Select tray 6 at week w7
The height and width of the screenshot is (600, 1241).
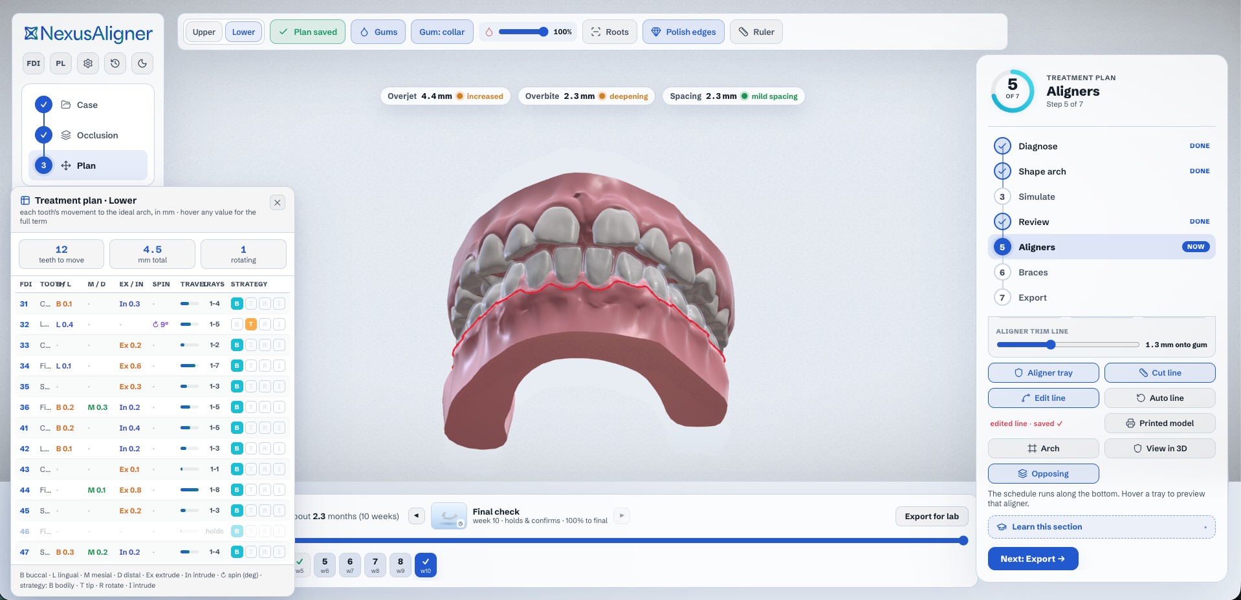(x=350, y=564)
